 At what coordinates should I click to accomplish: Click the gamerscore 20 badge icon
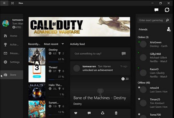[x=123, y=79]
